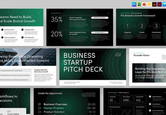Image resolution: width=166 pixels, height=115 pixels.
Task: Select the Adobe InDesign Id icon
Action: (160, 4)
